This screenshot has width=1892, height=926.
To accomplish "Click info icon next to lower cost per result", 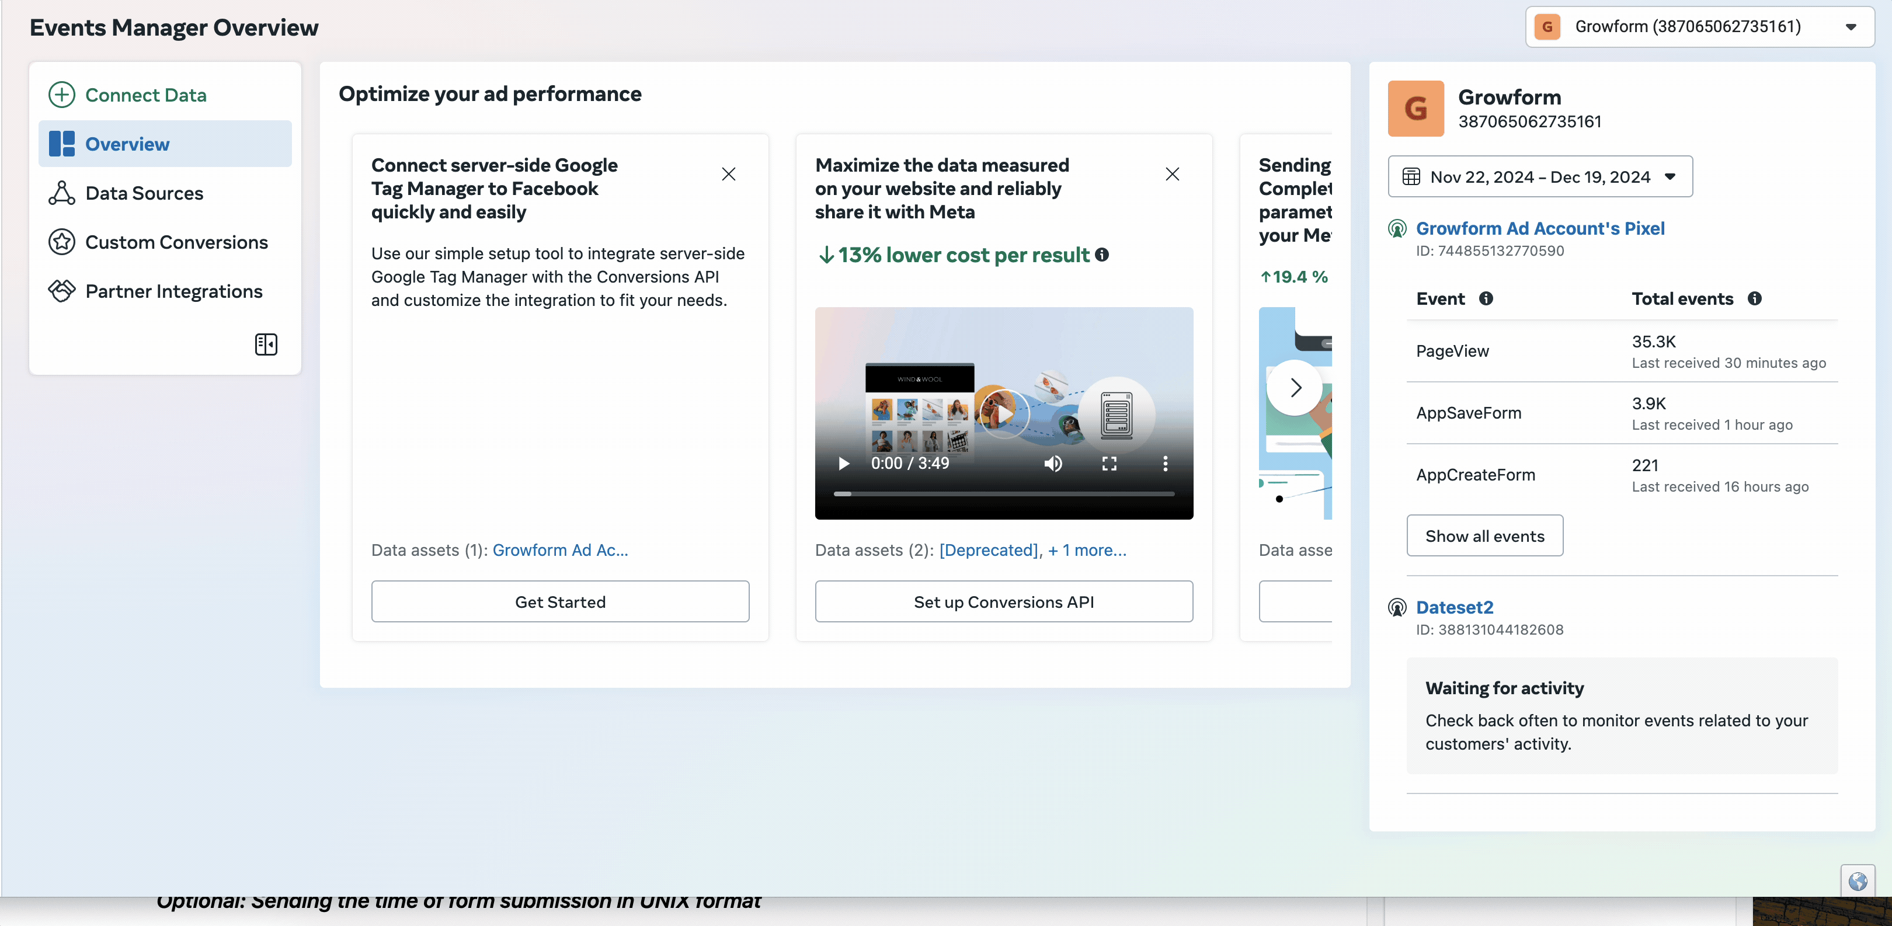I will (1102, 254).
